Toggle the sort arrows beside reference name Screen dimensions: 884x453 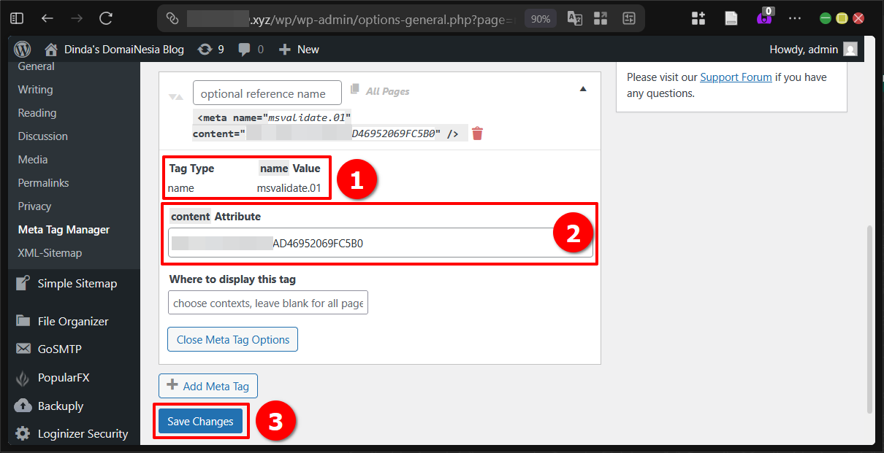click(175, 96)
